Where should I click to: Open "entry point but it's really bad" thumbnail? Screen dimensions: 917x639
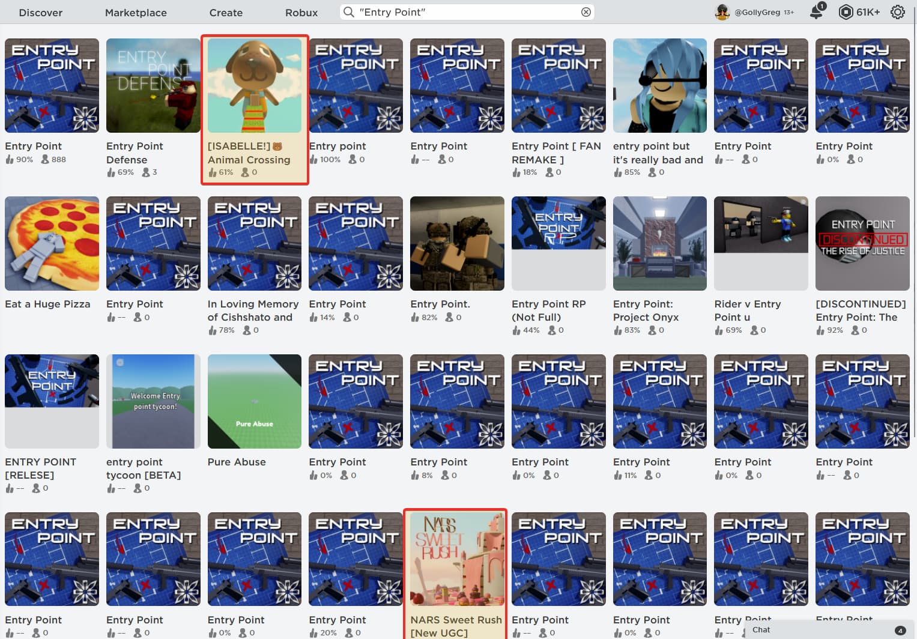point(660,85)
